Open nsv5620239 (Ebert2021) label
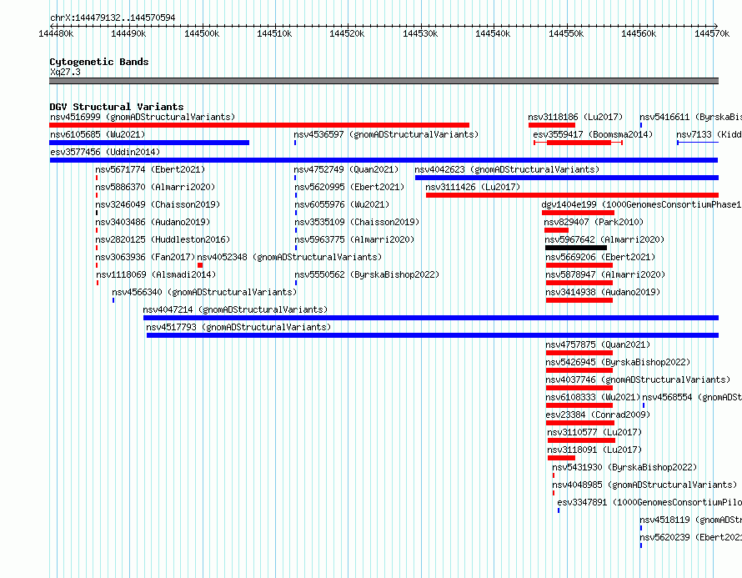Image resolution: width=742 pixels, height=578 pixels. (x=691, y=537)
